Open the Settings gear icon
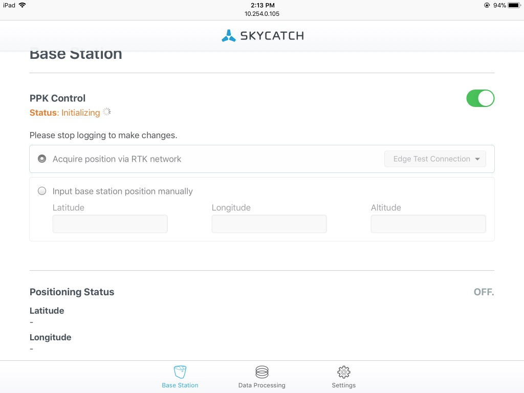The height and width of the screenshot is (393, 524). (x=343, y=372)
